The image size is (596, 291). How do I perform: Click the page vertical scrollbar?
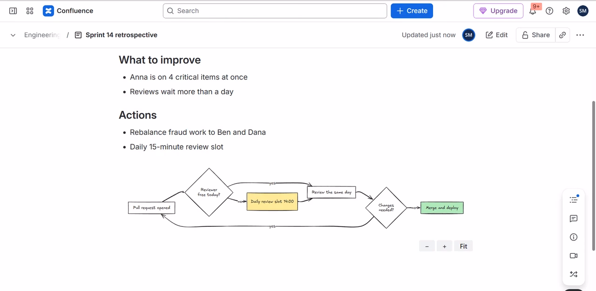tap(593, 176)
